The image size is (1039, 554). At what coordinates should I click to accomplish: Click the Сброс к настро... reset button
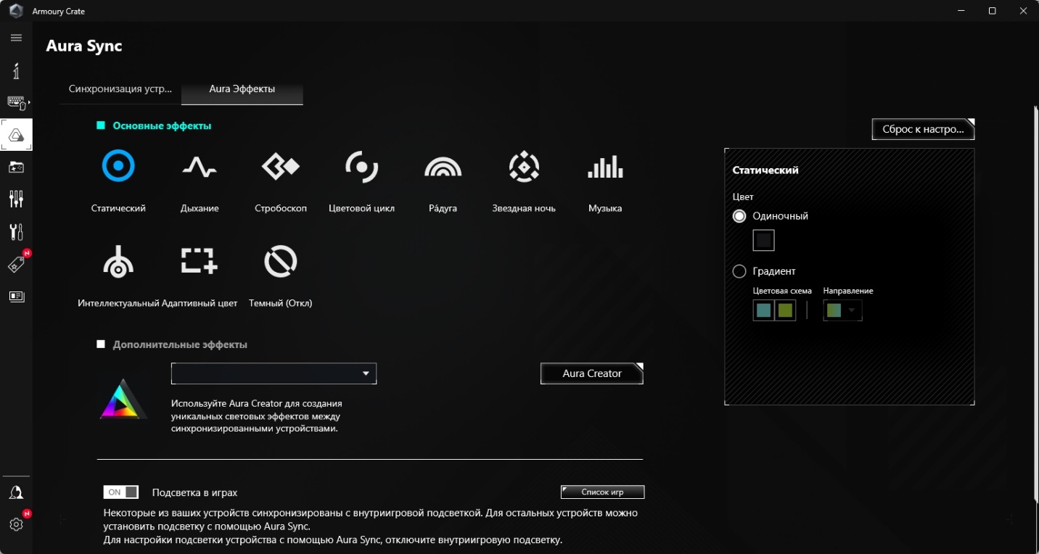[x=923, y=129]
